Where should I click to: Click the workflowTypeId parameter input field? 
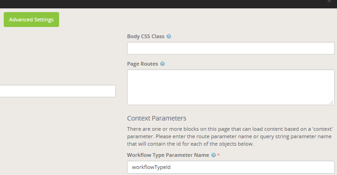231,167
